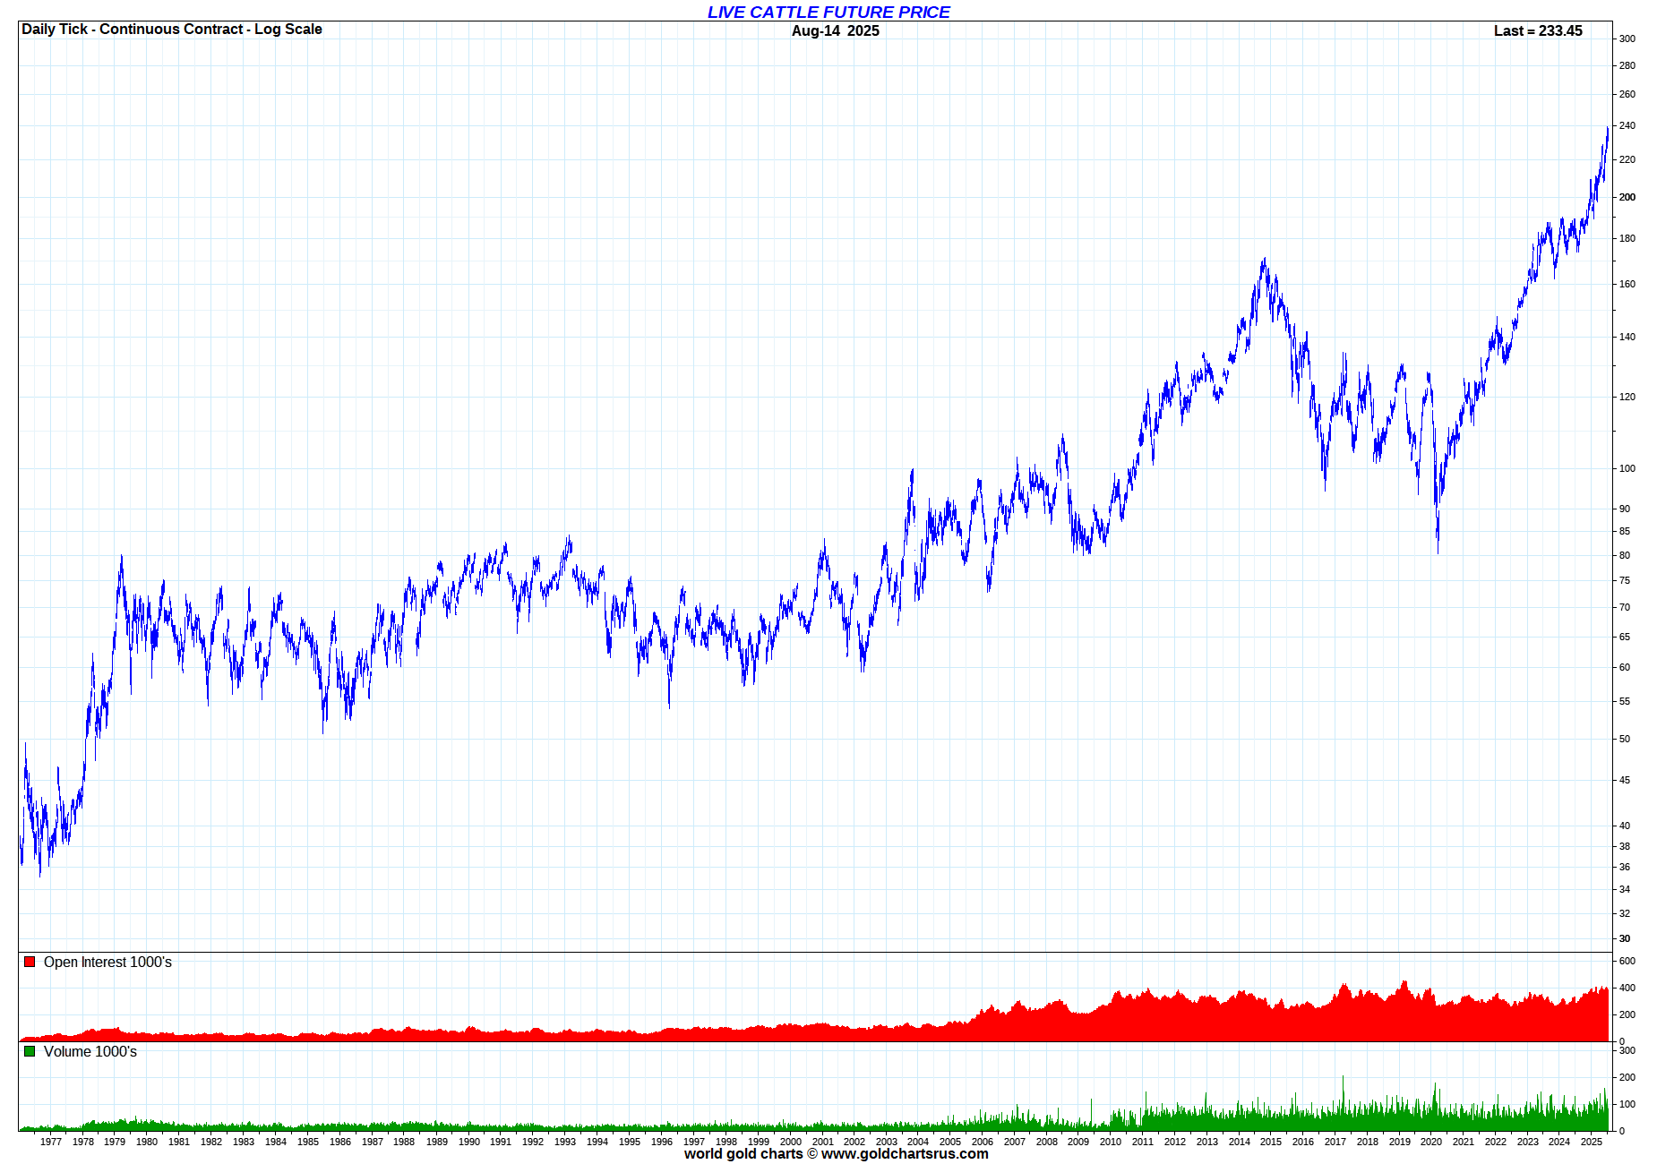Click the 240 price axis label
The height and width of the screenshot is (1164, 1657).
[x=1627, y=125]
